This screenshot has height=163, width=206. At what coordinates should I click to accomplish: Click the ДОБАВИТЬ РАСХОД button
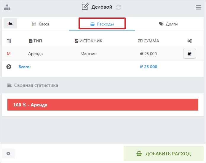164,154
